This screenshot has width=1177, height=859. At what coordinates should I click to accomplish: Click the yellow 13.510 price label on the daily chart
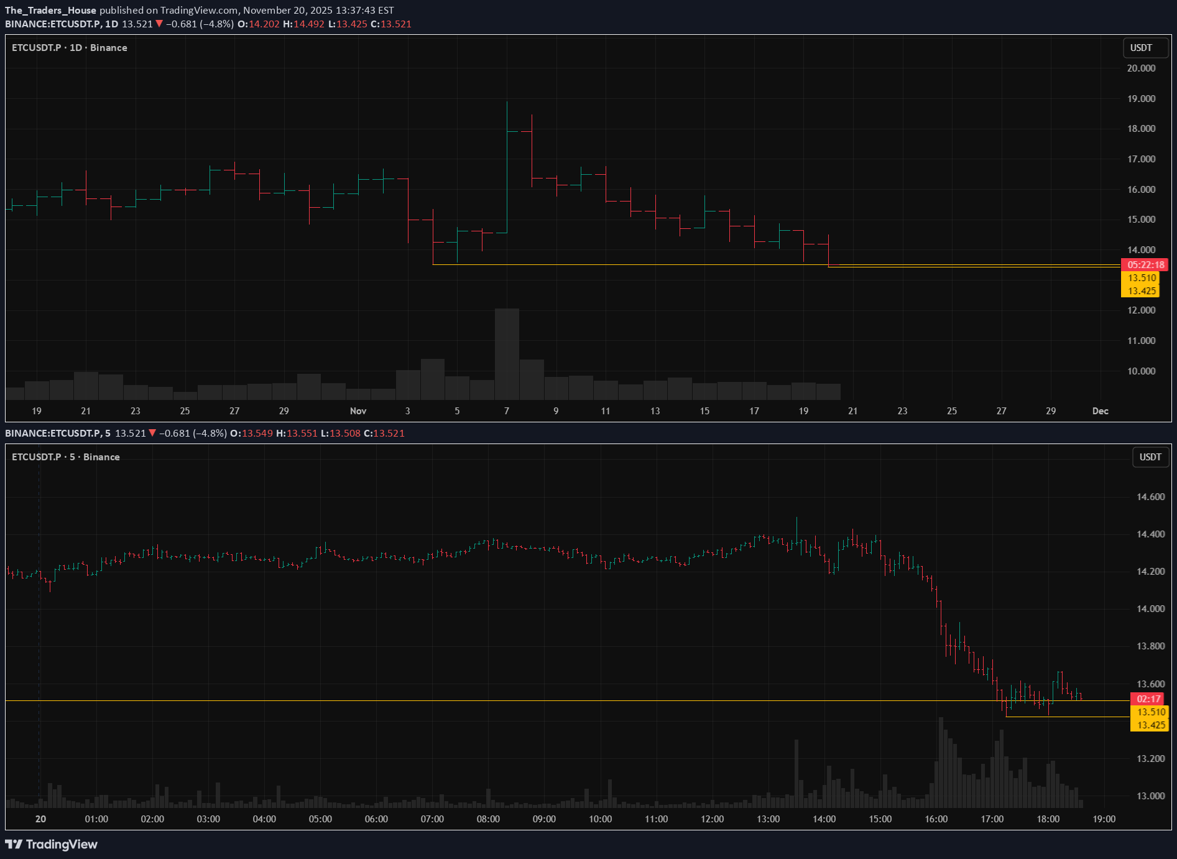click(x=1142, y=278)
